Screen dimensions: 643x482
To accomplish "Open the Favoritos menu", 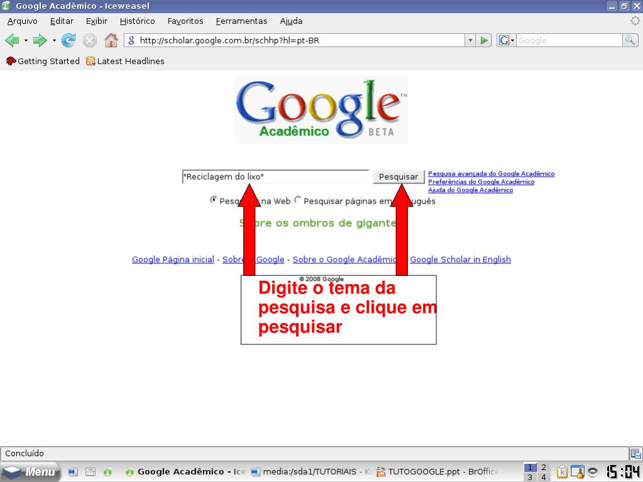I will coord(185,21).
